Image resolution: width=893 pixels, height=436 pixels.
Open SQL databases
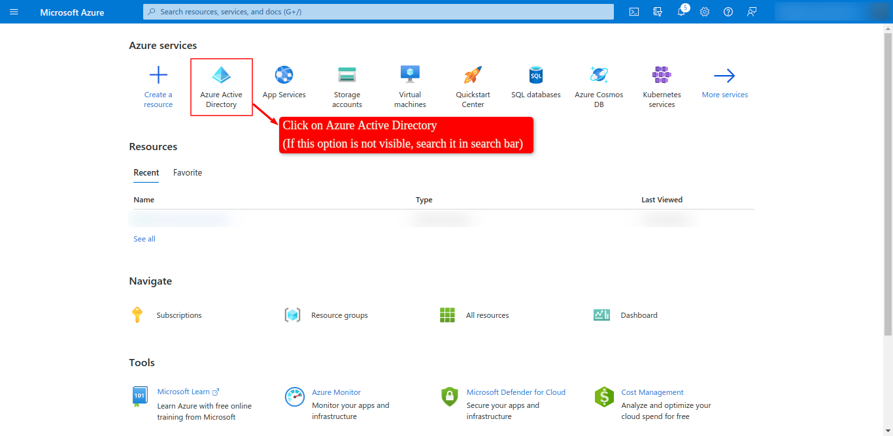coord(536,82)
